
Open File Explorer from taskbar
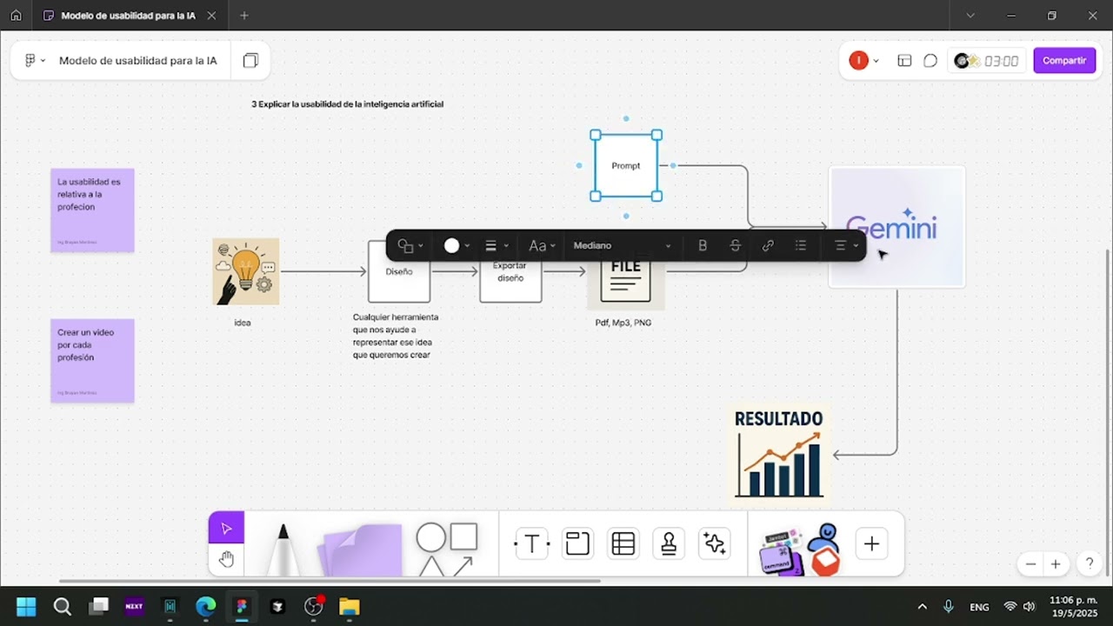click(x=349, y=606)
